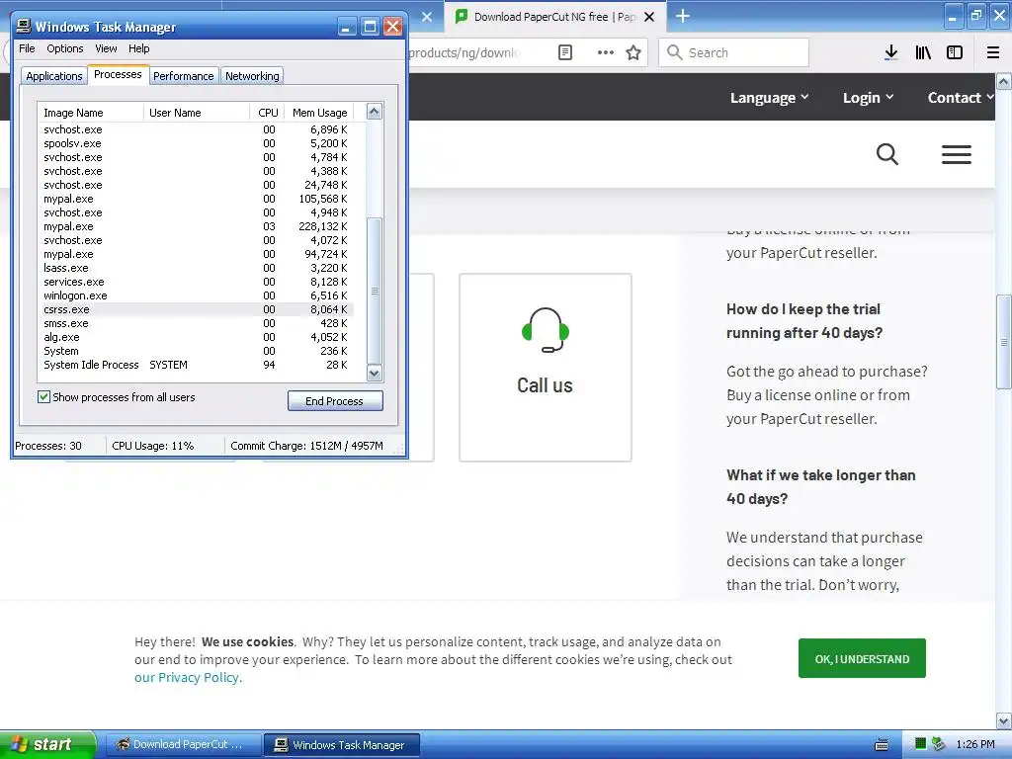Click the PaperCut site search magnifier

coord(887,154)
